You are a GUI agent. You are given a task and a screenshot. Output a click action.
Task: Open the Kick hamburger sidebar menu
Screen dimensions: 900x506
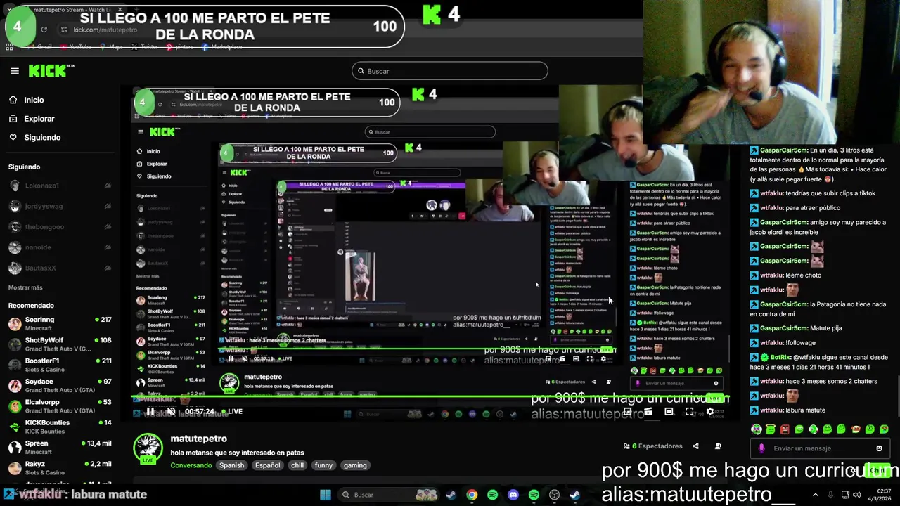15,71
